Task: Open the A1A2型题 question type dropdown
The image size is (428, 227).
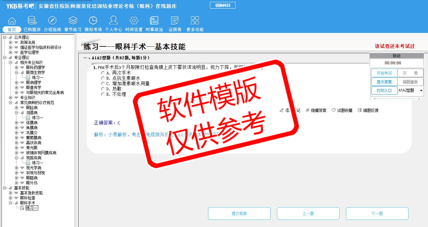Action: click(x=421, y=91)
